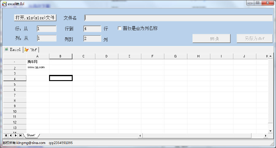Select row 10 header
Screen dimensions: 276x148
point(15,111)
